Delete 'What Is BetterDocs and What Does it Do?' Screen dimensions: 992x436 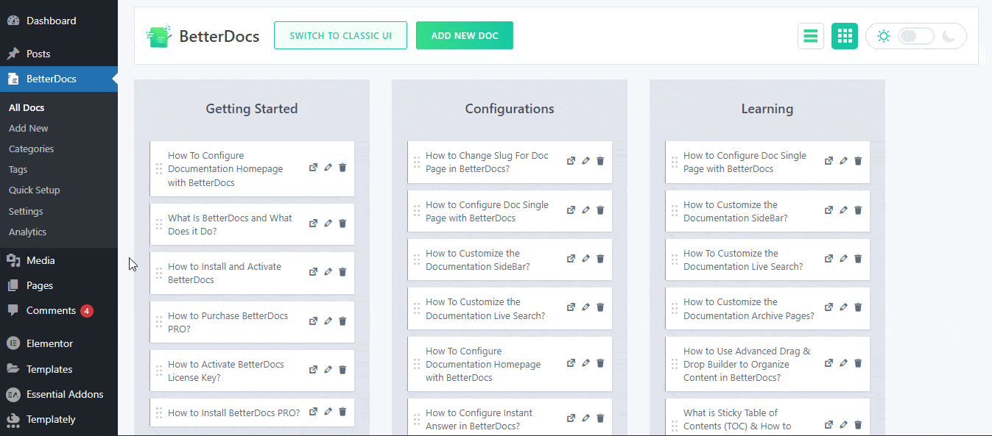[x=342, y=224]
